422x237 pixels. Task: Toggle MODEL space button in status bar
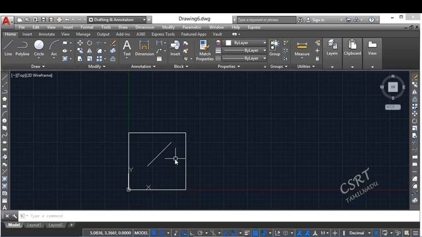click(141, 233)
